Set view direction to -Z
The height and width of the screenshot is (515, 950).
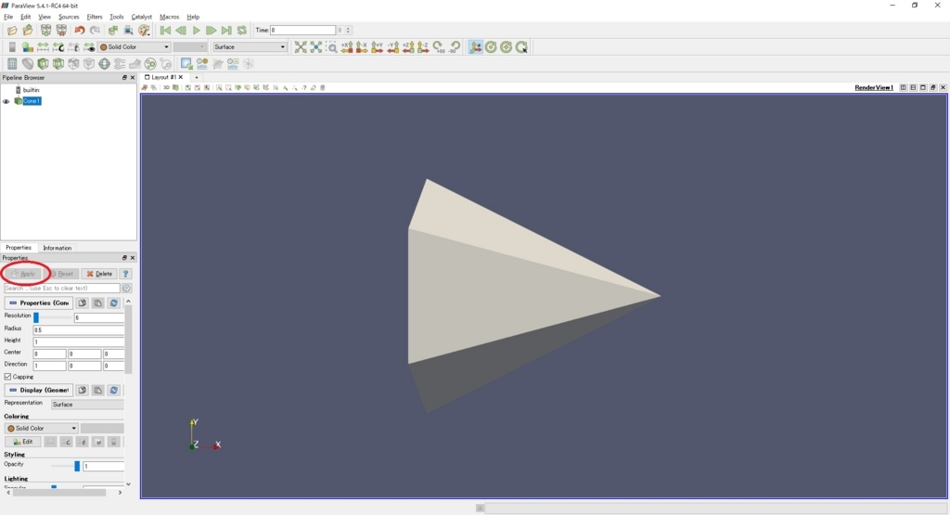(423, 47)
